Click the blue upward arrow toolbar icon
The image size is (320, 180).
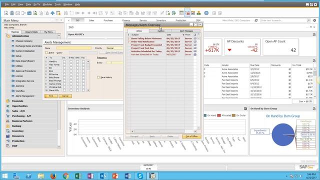coord(52,13)
